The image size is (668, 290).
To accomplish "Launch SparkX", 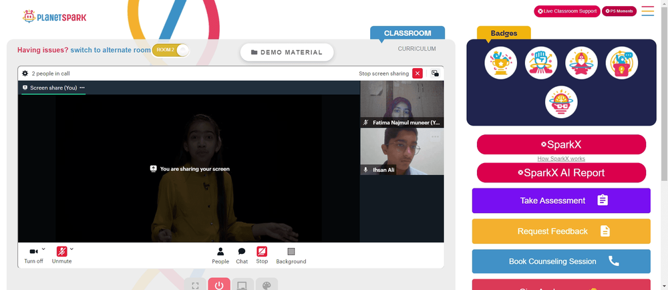I will 561,144.
